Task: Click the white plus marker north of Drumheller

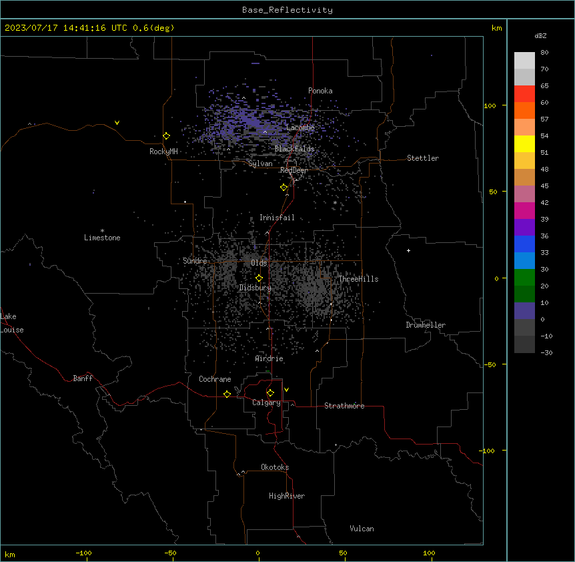Action: (x=408, y=250)
